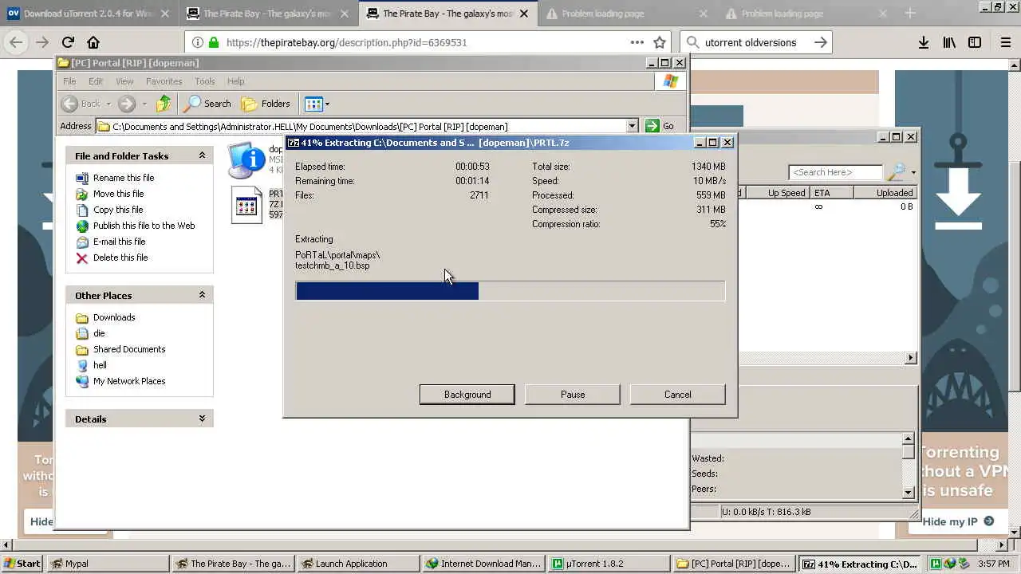
Task: Open the Explorer Favorites menu
Action: coord(164,81)
